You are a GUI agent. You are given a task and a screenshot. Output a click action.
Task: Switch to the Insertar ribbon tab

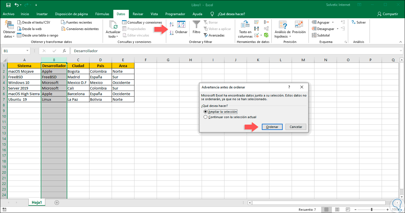(42, 14)
